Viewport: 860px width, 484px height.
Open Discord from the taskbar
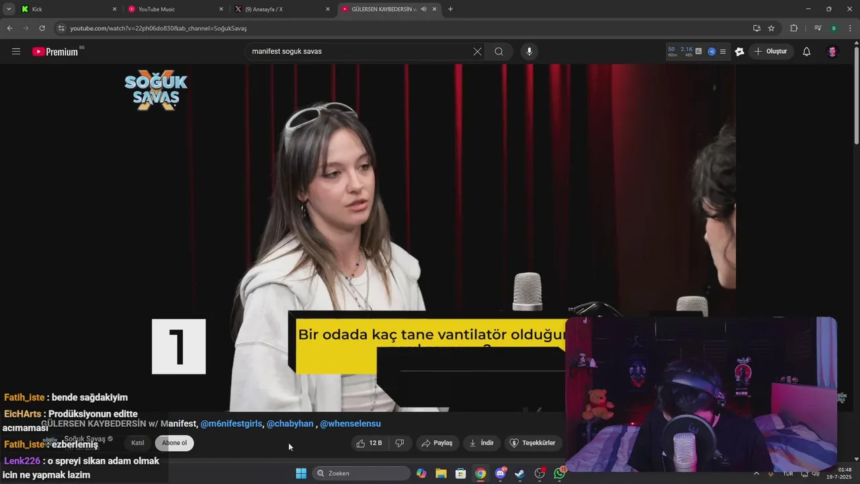tap(500, 473)
